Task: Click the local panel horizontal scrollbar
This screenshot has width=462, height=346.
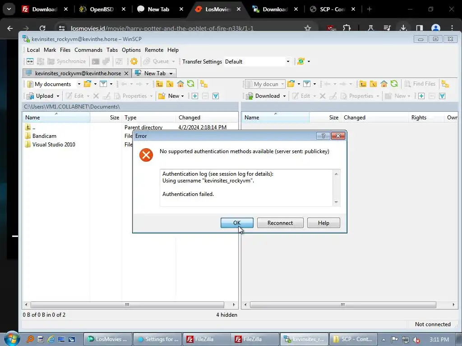Action: pyautogui.click(x=127, y=305)
